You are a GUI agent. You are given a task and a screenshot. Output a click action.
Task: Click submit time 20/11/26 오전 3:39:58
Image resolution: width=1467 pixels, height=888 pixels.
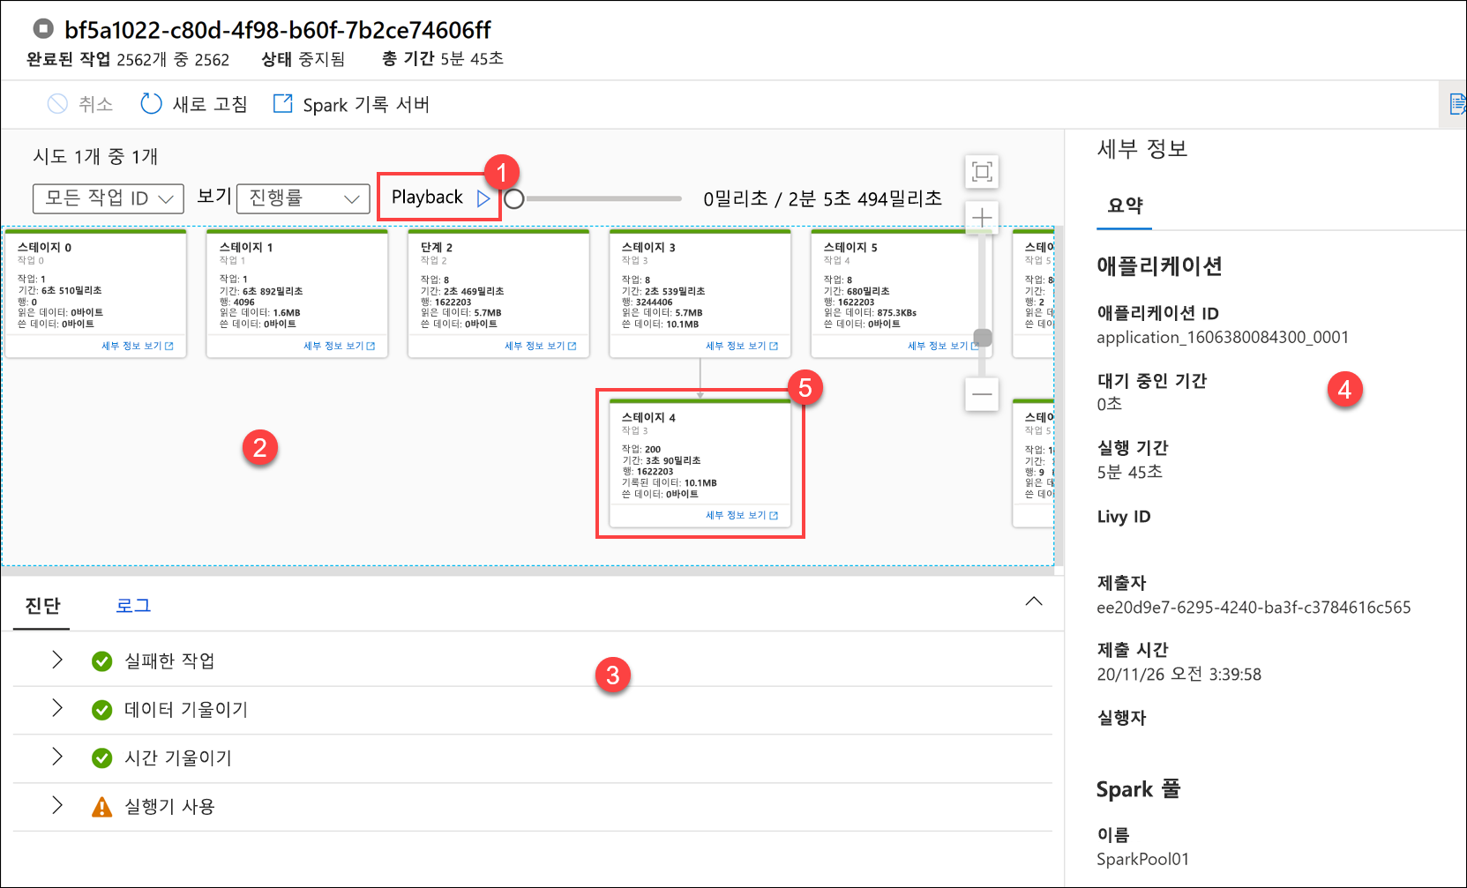(1179, 675)
